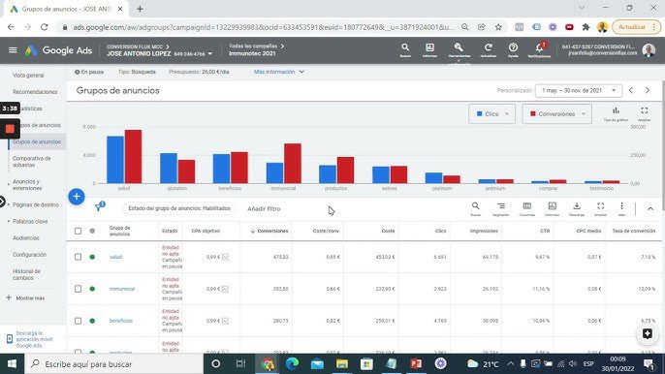The width and height of the screenshot is (665, 374).
Task: Open Configuración in the sidebar
Action: coord(29,255)
